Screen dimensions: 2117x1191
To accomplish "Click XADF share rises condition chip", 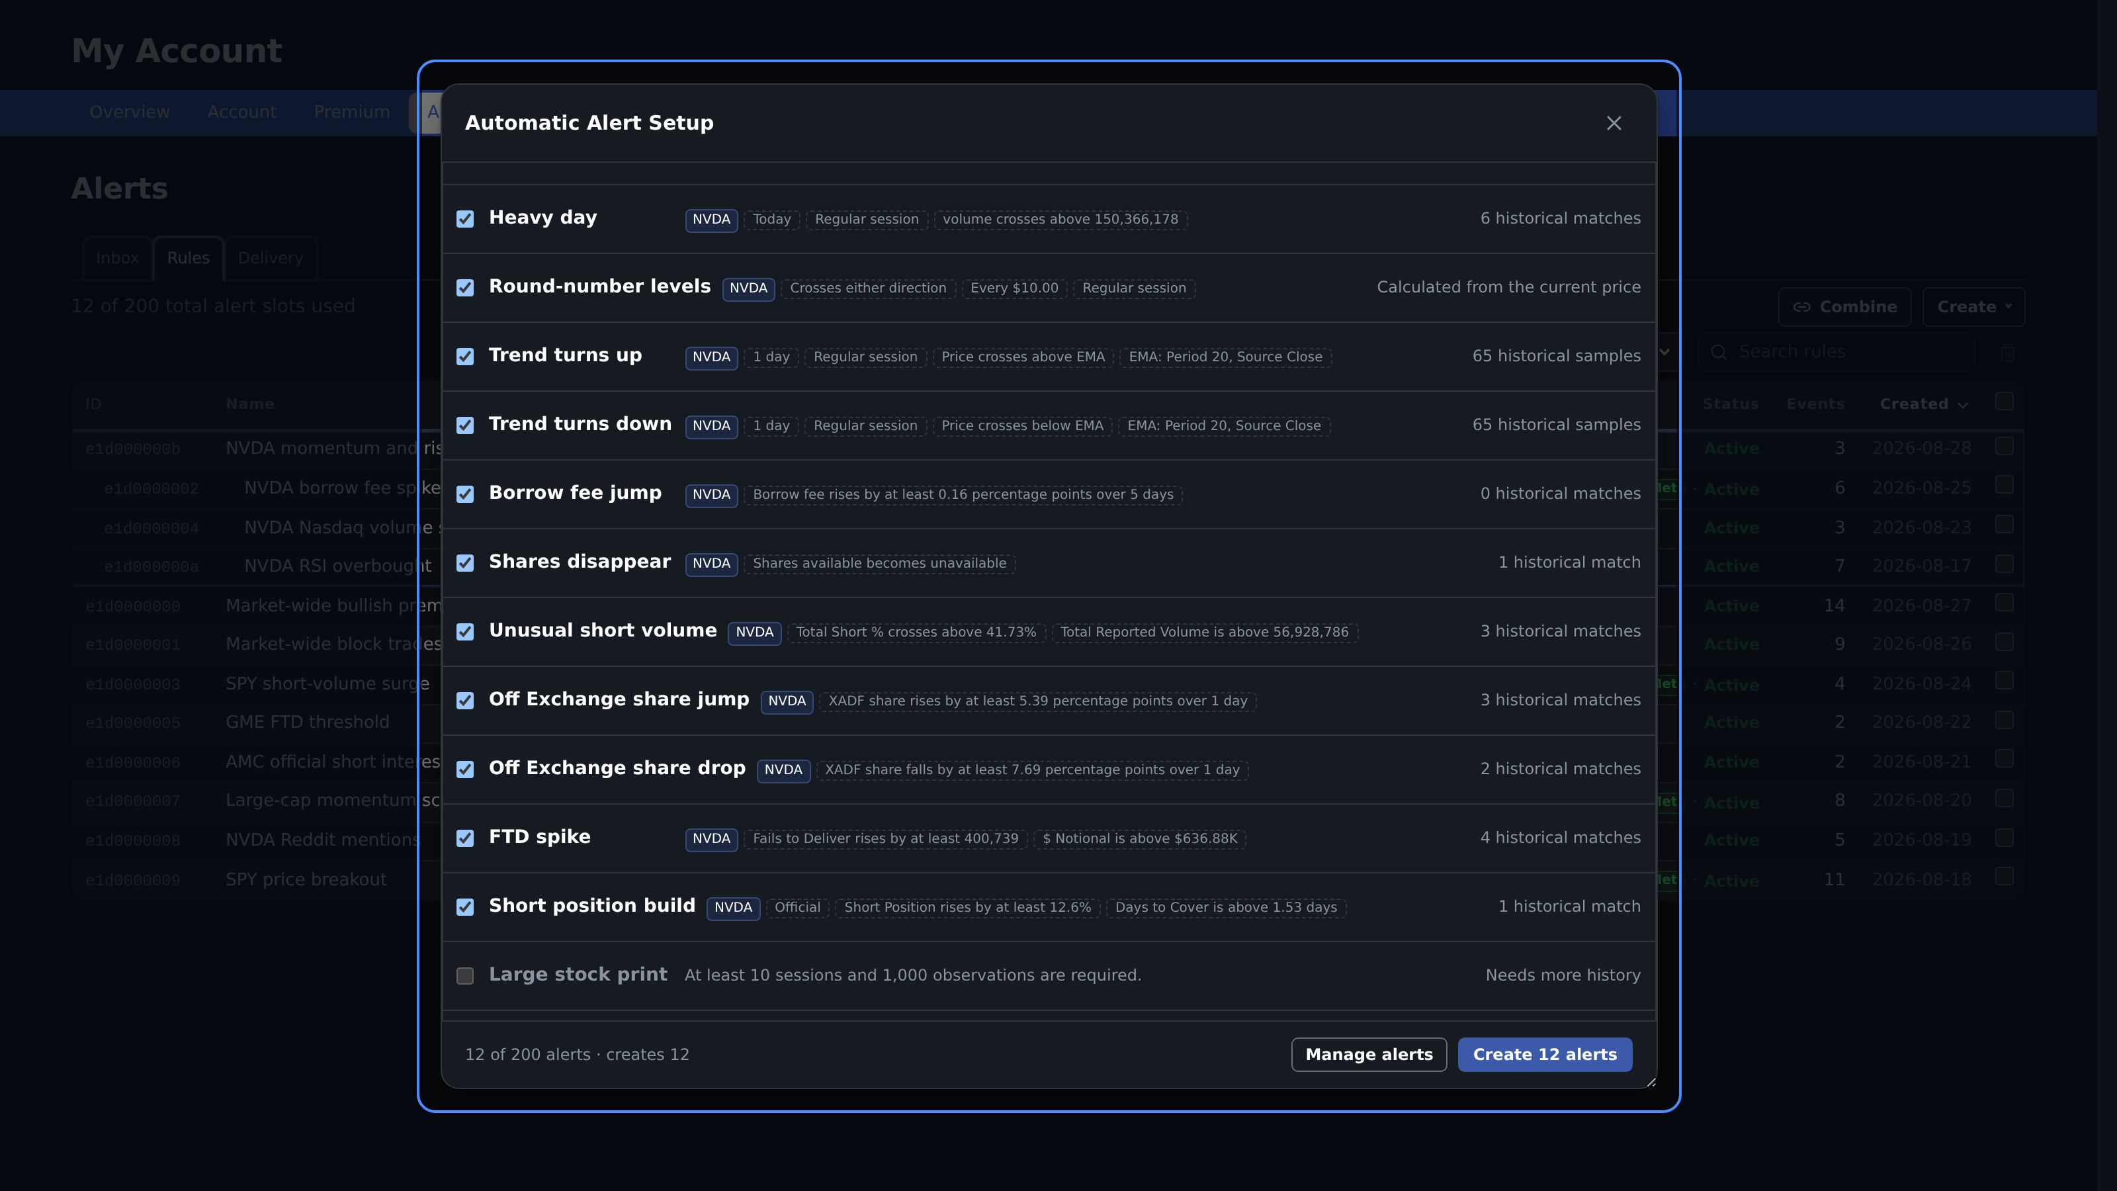I will click(x=1037, y=701).
